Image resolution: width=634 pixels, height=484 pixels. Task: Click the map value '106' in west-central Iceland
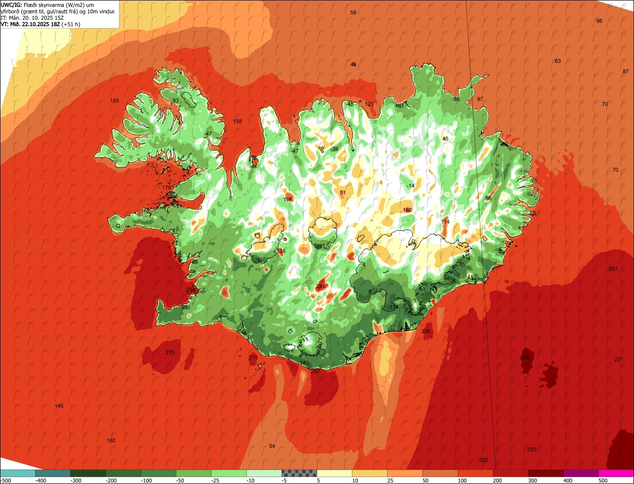click(288, 199)
